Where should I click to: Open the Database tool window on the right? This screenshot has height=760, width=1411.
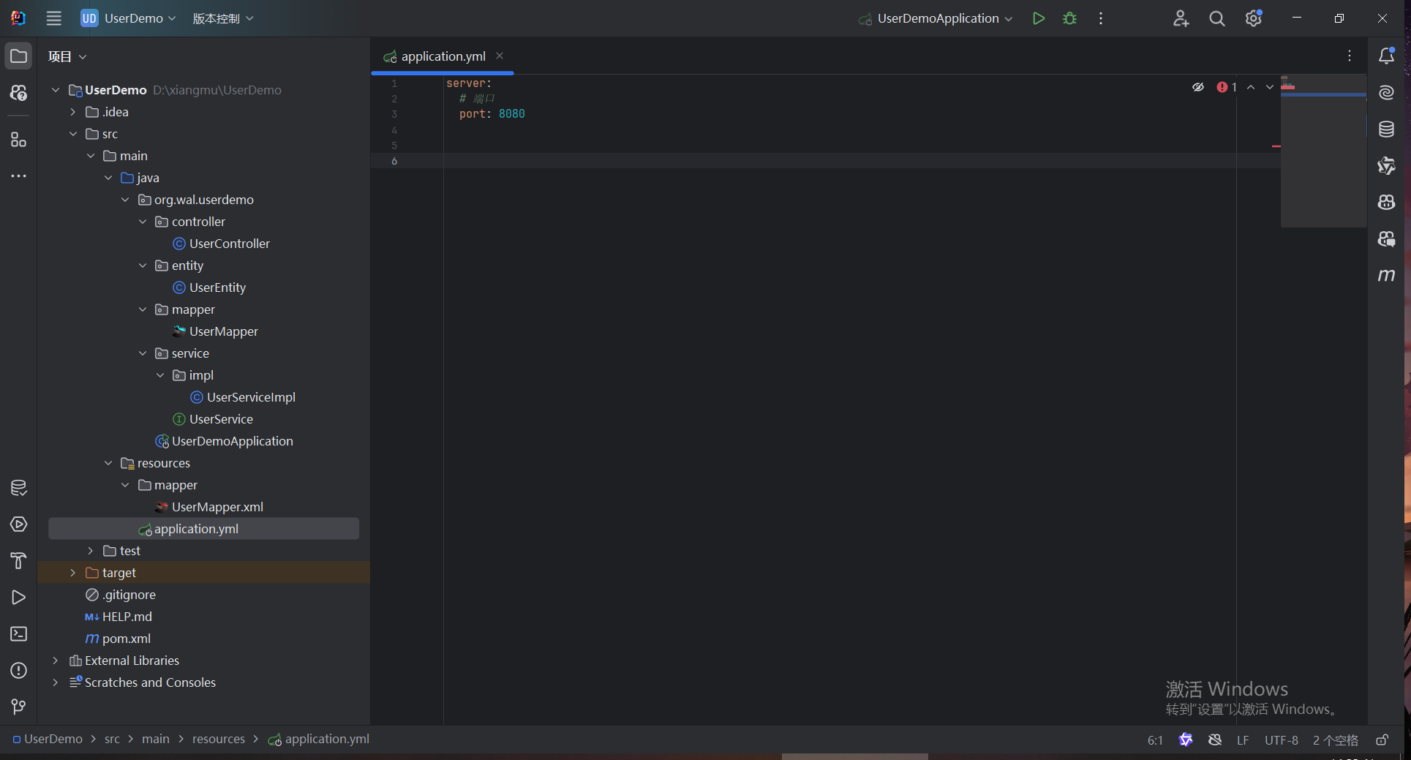1386,129
